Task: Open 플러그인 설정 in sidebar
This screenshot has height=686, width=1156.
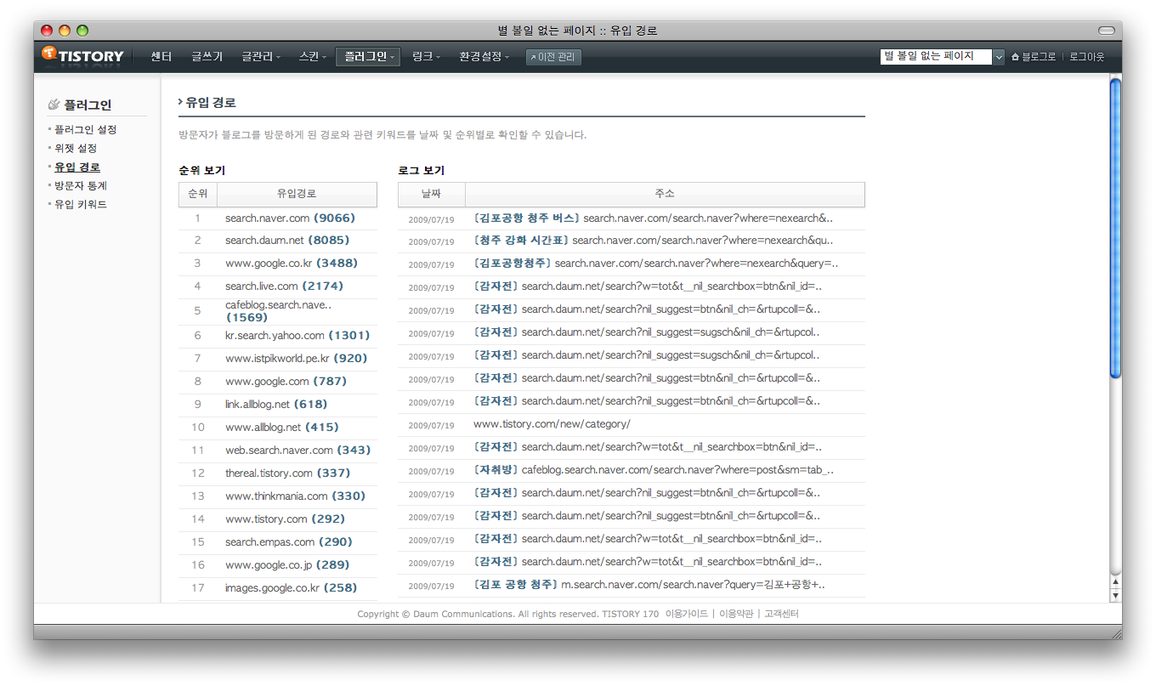Action: click(85, 130)
